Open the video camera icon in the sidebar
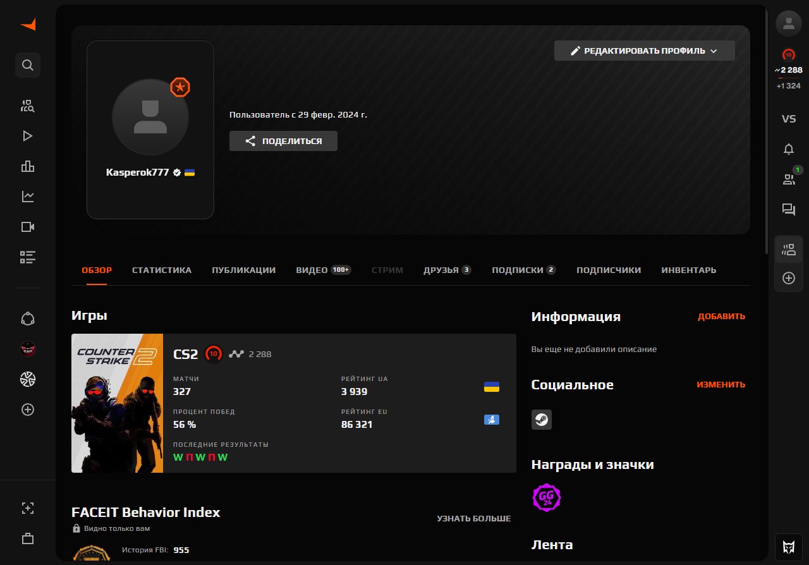 [28, 227]
